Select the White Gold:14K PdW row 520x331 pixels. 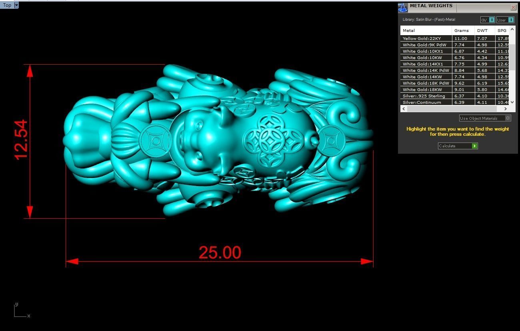455,70
